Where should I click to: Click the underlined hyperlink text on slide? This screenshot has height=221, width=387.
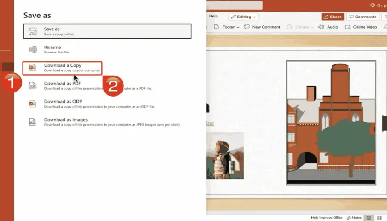click(x=210, y=123)
